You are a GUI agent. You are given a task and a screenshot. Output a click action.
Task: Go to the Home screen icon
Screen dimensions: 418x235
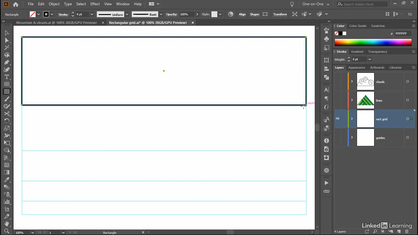tap(15, 4)
